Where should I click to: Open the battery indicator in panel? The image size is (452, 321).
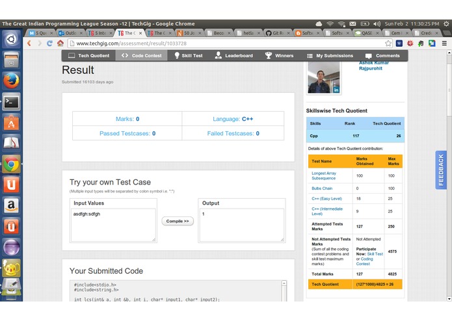pos(365,24)
